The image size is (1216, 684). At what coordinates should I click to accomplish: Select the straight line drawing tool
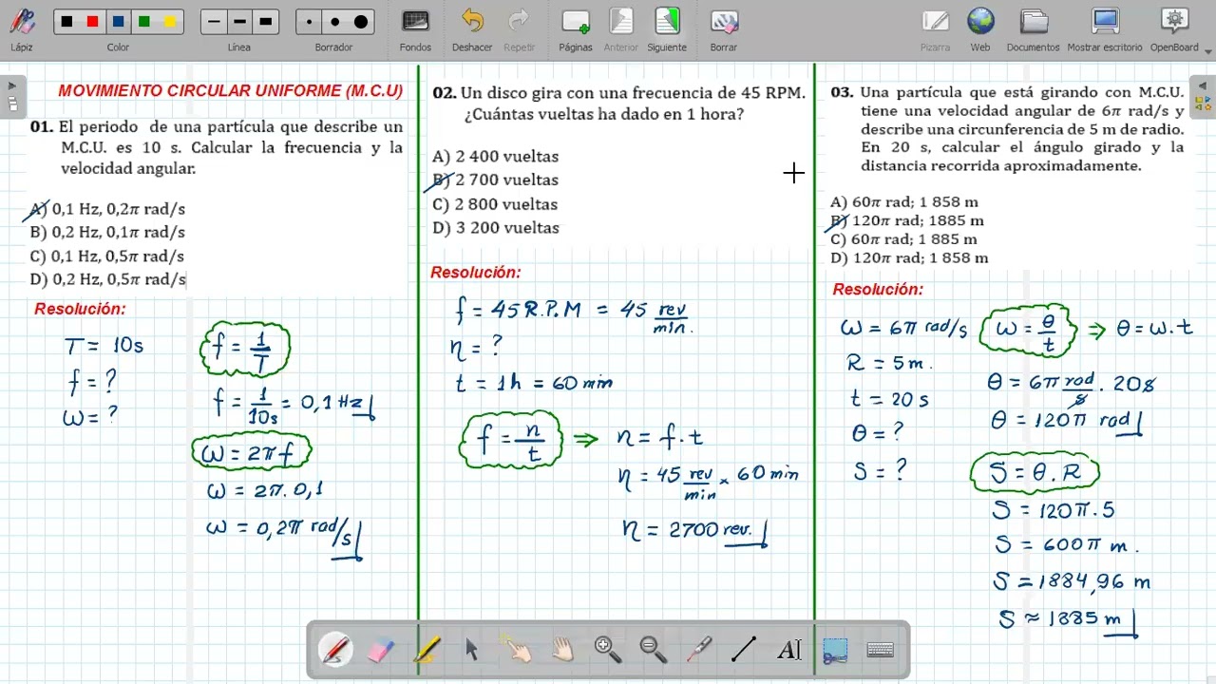(x=744, y=650)
